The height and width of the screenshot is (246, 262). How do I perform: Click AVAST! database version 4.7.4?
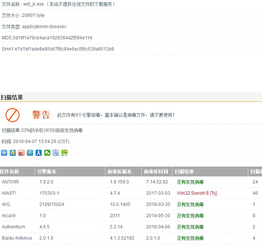[x=115, y=193]
